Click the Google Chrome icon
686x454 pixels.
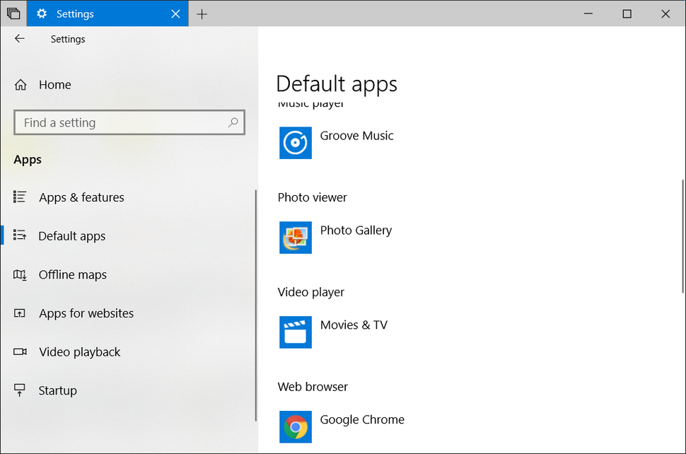tap(295, 427)
